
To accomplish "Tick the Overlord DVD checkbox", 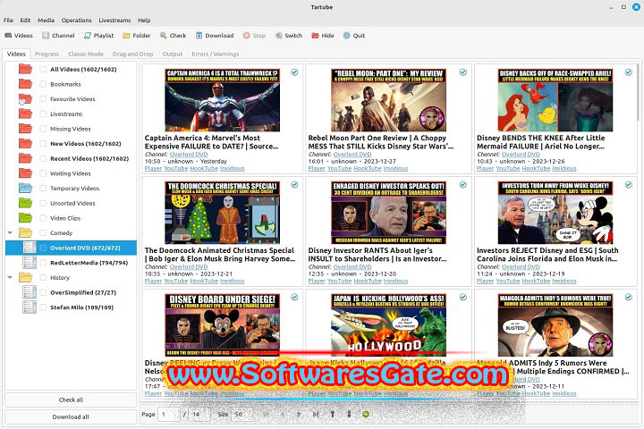I will 43,248.
